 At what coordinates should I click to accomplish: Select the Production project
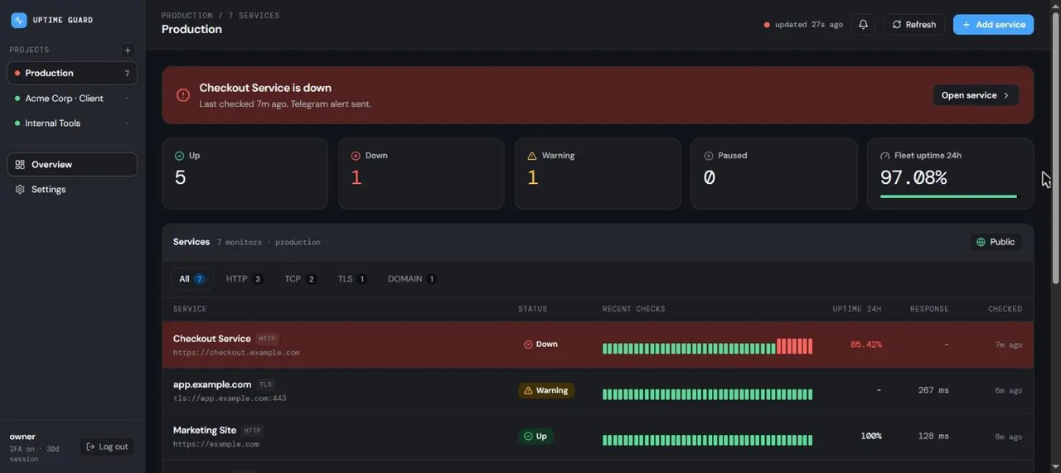click(72, 73)
